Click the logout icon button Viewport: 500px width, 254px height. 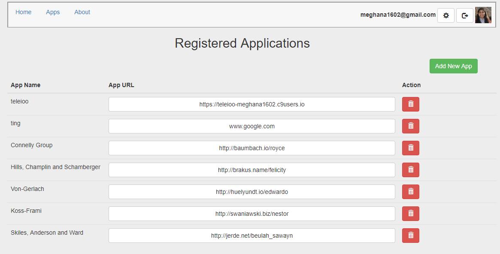pyautogui.click(x=464, y=15)
